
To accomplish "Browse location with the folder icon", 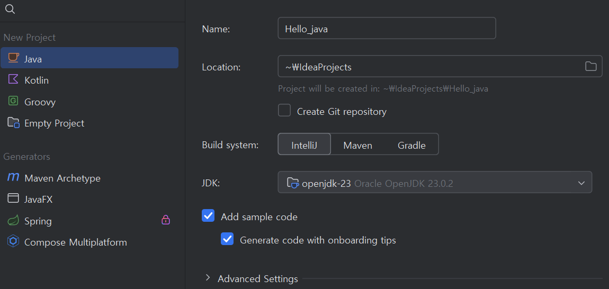I will click(x=591, y=66).
